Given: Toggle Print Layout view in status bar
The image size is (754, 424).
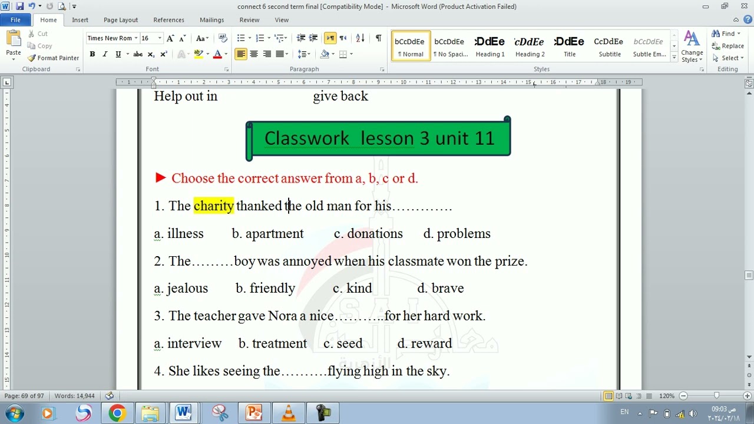Looking at the screenshot, I should pyautogui.click(x=609, y=396).
